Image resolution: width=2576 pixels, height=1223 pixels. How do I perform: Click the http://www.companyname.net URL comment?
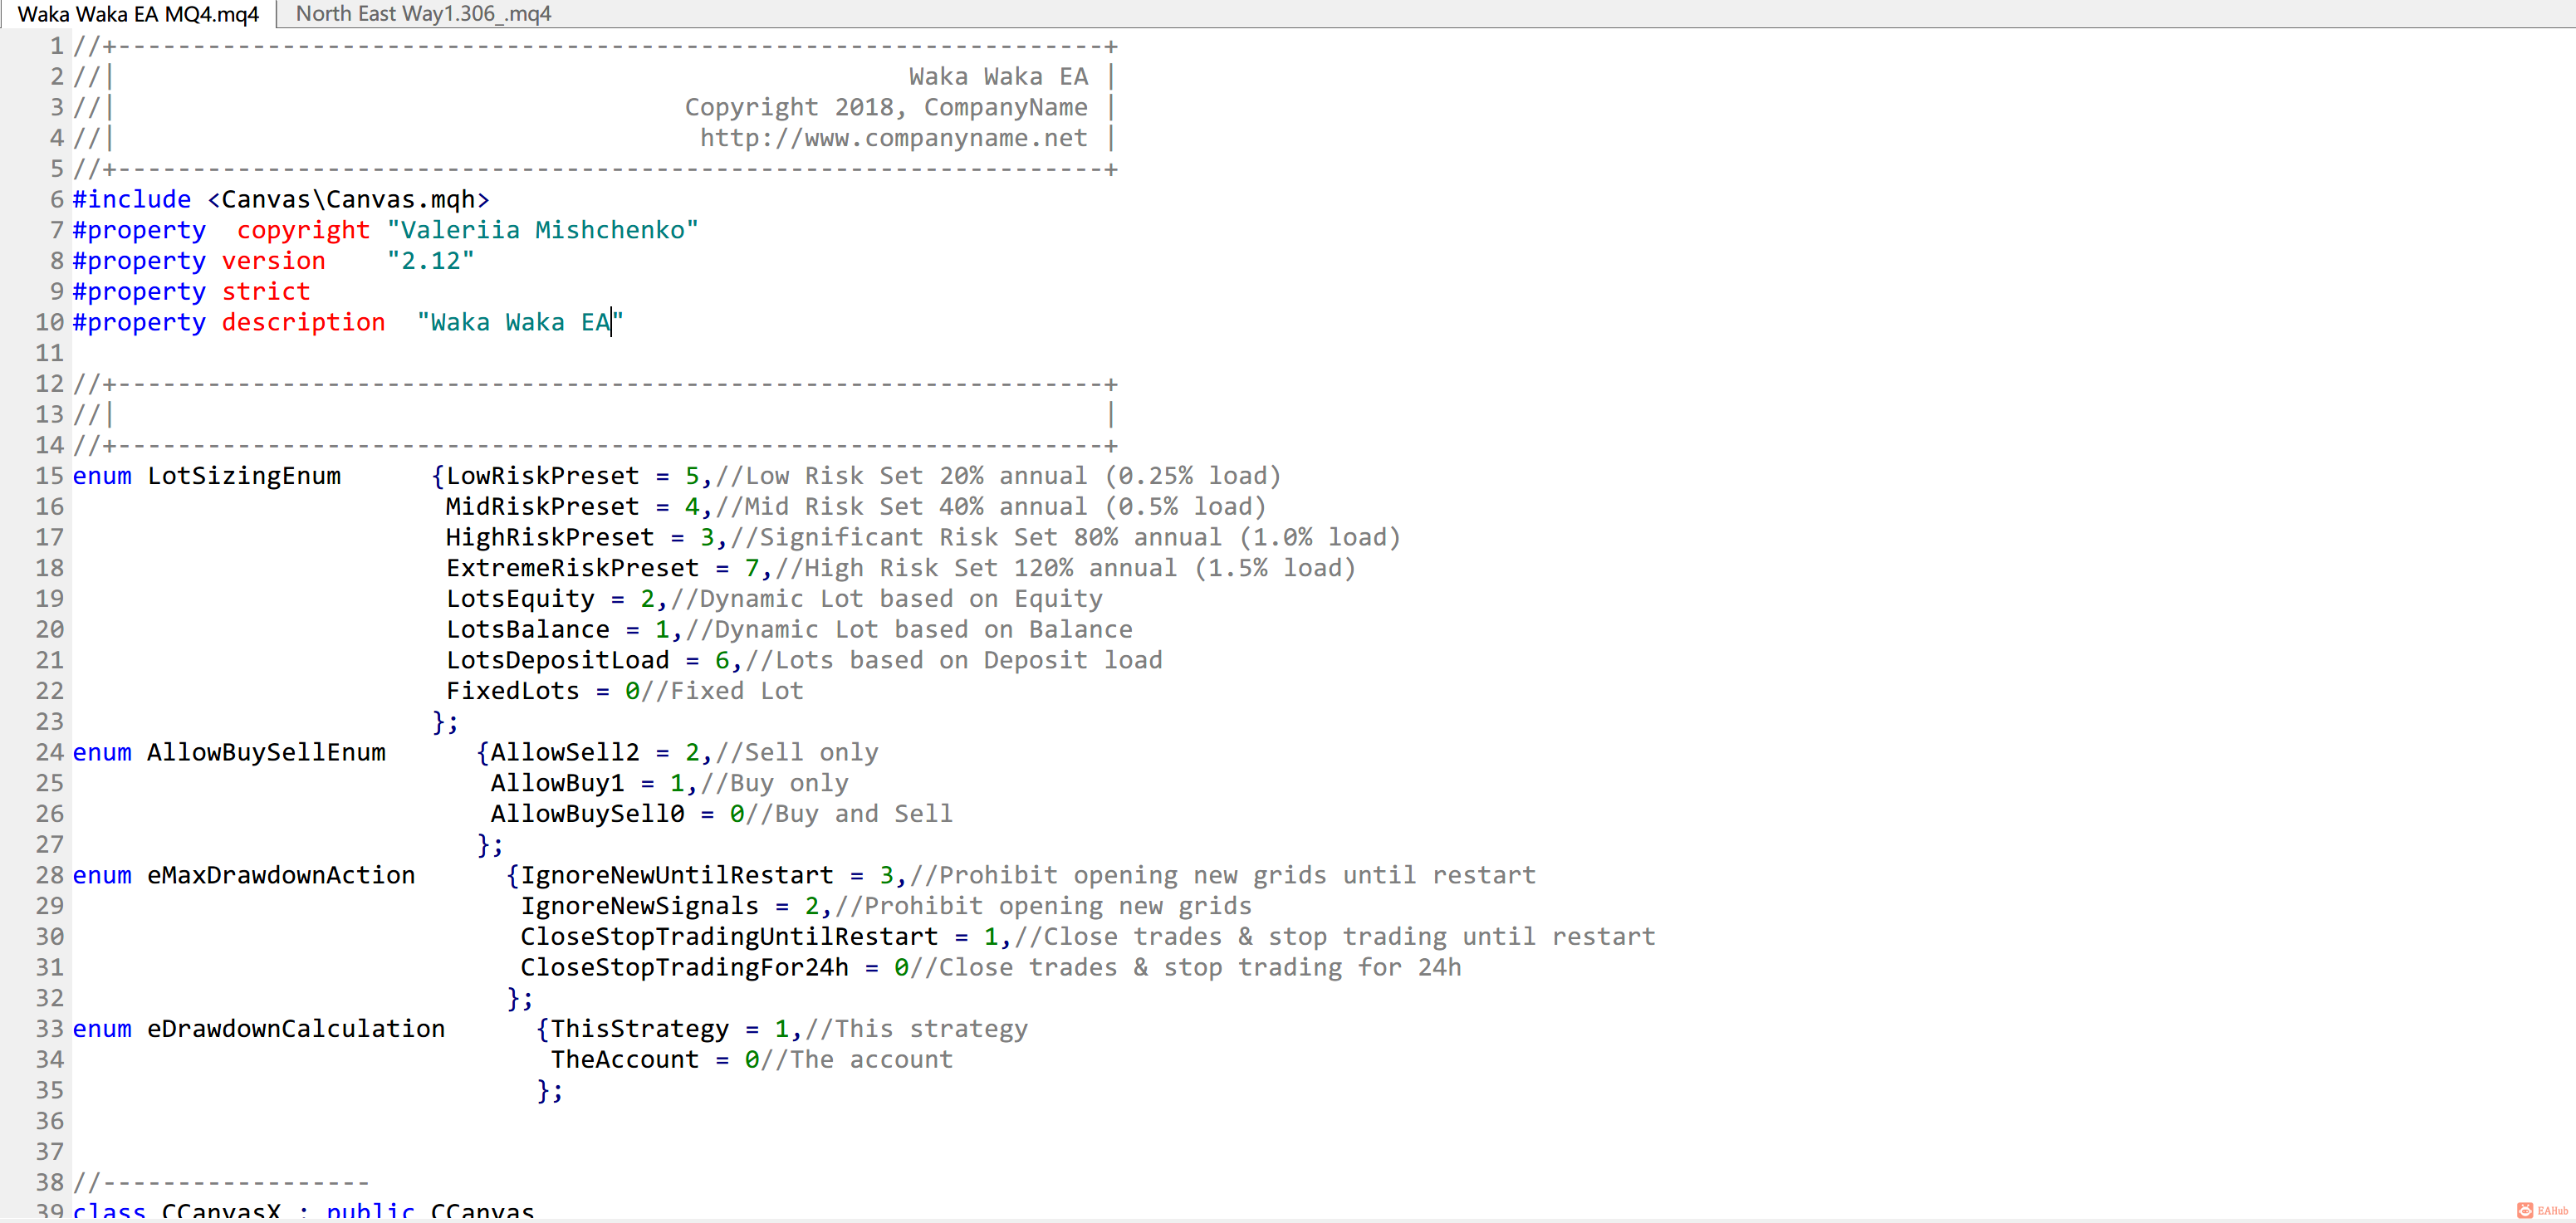coord(893,138)
